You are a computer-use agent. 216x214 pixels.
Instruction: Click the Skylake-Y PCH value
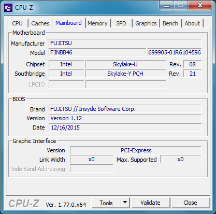click(125, 74)
